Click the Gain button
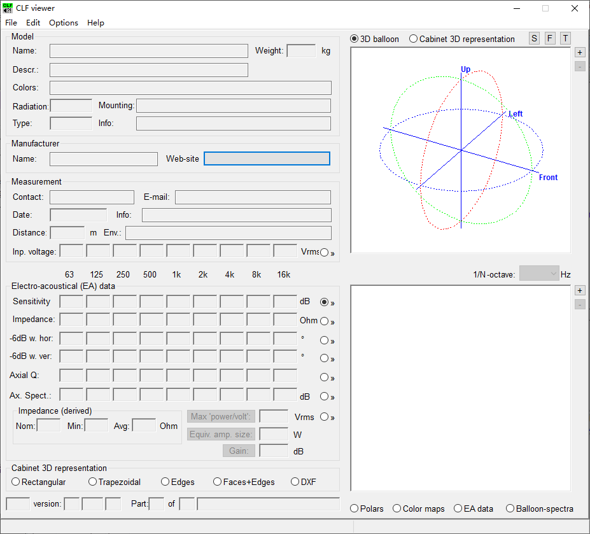The image size is (590, 534). click(239, 451)
